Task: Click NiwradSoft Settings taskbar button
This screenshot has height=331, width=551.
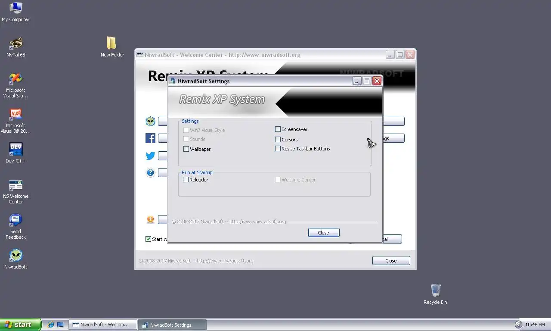Action: click(172, 325)
